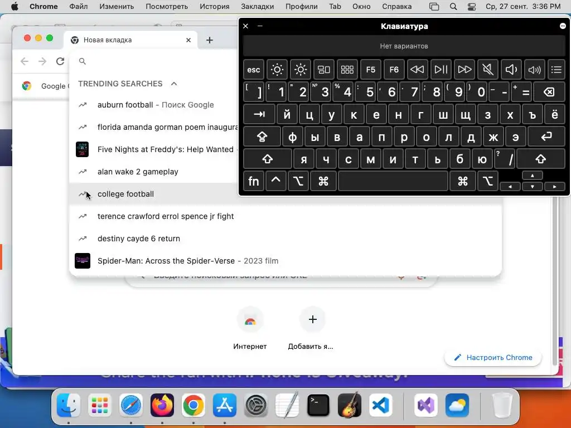571x428 pixels.
Task: Open the keyboard viewer options menu button
Action: coord(563,26)
